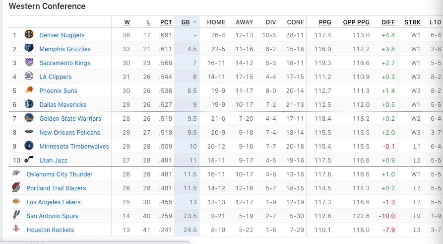Screen dimensions: 443x244
Task: Sort table by PPG header
Action: click(x=325, y=22)
